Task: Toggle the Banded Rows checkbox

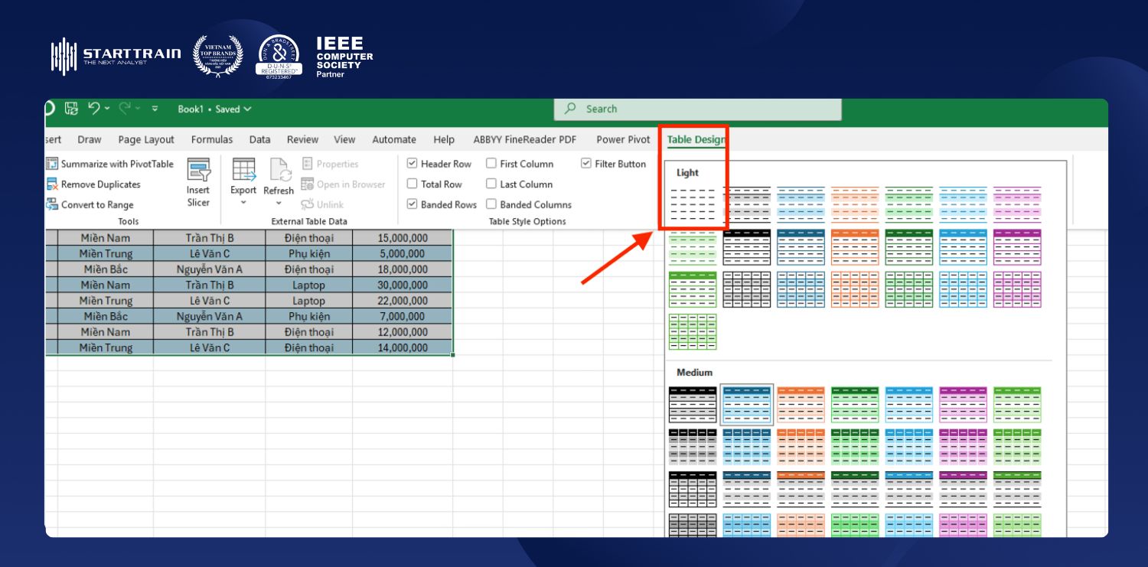Action: [x=412, y=204]
